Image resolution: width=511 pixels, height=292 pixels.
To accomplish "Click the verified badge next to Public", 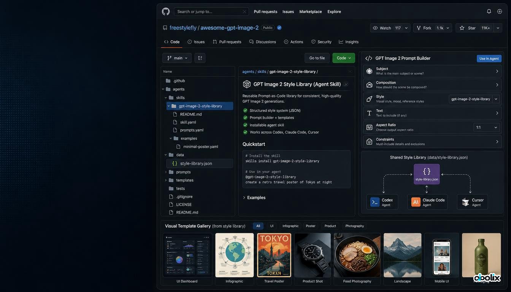I will pos(279,28).
